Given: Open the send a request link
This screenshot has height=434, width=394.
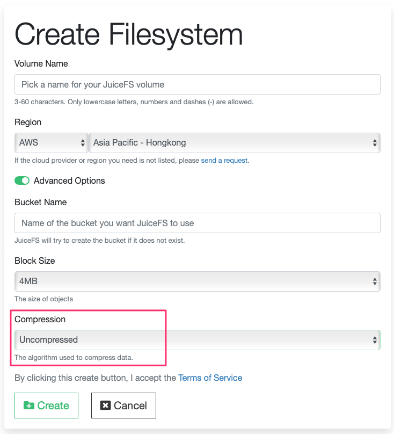Looking at the screenshot, I should tap(224, 161).
